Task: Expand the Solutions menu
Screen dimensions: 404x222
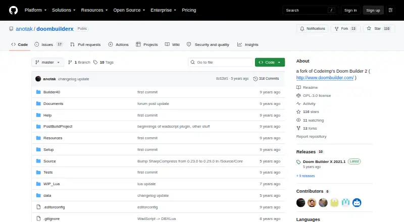Action: [64, 10]
